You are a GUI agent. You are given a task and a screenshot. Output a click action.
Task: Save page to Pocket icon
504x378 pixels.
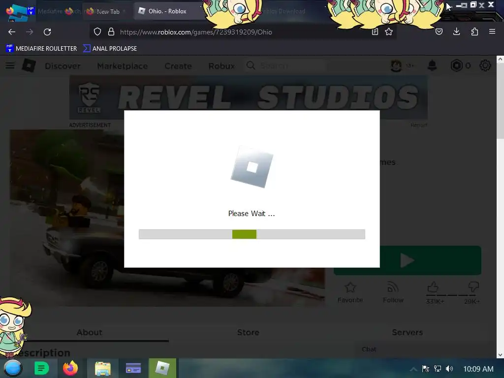tap(439, 32)
